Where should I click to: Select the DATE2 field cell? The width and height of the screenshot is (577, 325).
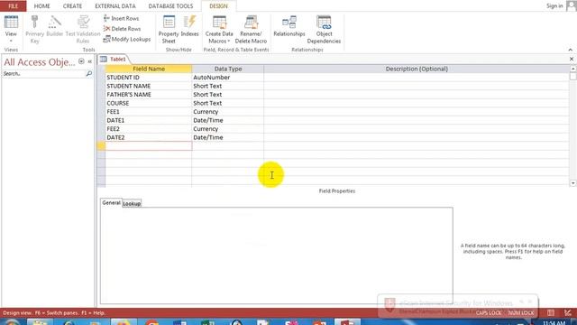tap(148, 137)
